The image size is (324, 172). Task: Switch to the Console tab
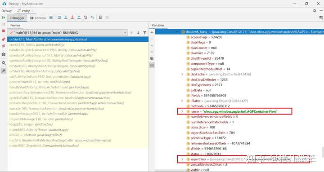click(38, 18)
